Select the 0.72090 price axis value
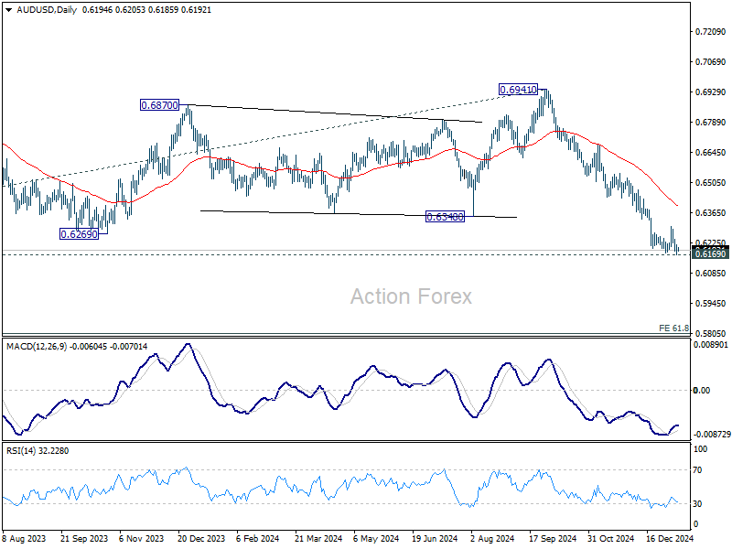Image resolution: width=732 pixels, height=549 pixels. (711, 31)
